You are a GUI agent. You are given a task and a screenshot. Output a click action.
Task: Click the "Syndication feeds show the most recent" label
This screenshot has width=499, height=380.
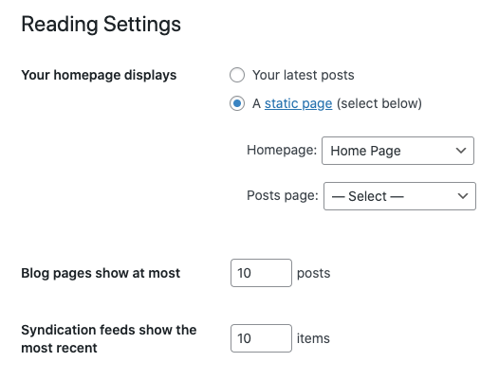[108, 338]
